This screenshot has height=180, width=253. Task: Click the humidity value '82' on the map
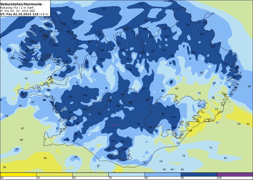pyautogui.click(x=17, y=149)
